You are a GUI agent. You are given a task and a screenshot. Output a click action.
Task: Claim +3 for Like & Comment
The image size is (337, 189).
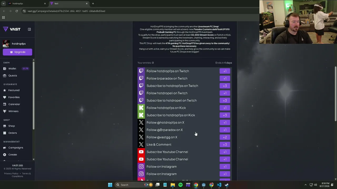pos(225,145)
